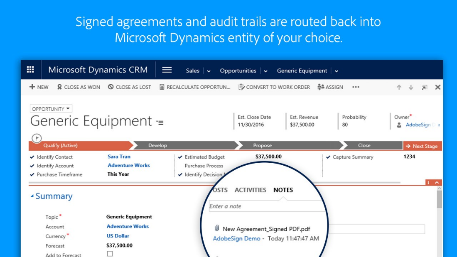Toggle the Add to Forecast checkbox
The height and width of the screenshot is (257, 457).
[110, 254]
